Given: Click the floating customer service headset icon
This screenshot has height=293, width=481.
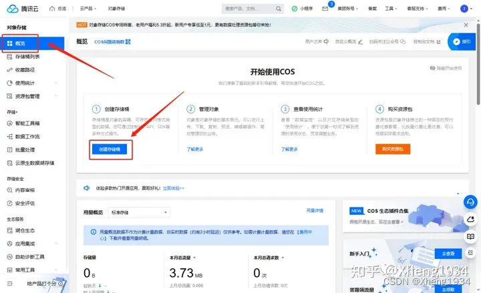Looking at the screenshot, I should pyautogui.click(x=470, y=202).
